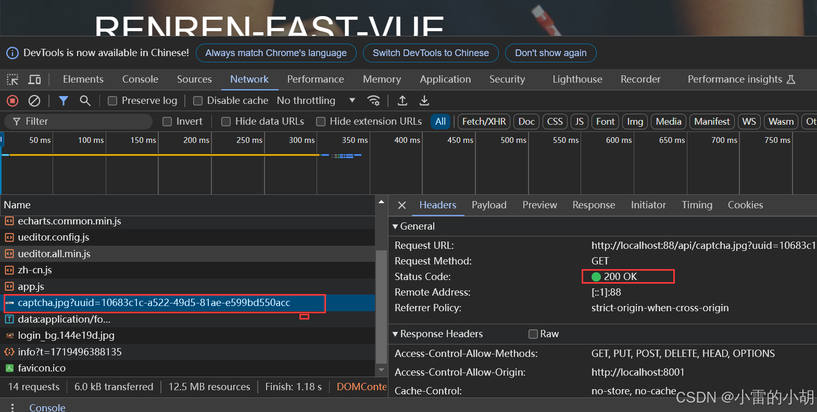Open the DevTools menu beside Console drawer
817x412 pixels.
click(x=12, y=407)
